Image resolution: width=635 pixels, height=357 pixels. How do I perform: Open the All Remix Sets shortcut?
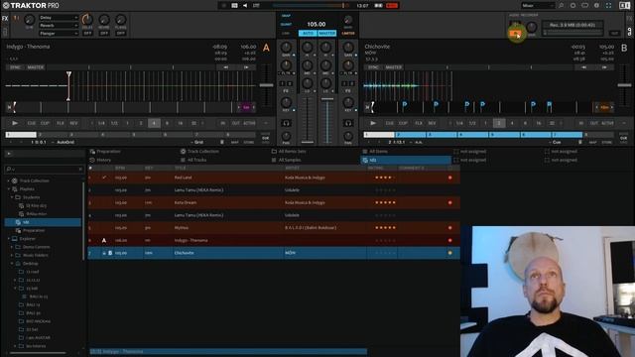tap(289, 152)
